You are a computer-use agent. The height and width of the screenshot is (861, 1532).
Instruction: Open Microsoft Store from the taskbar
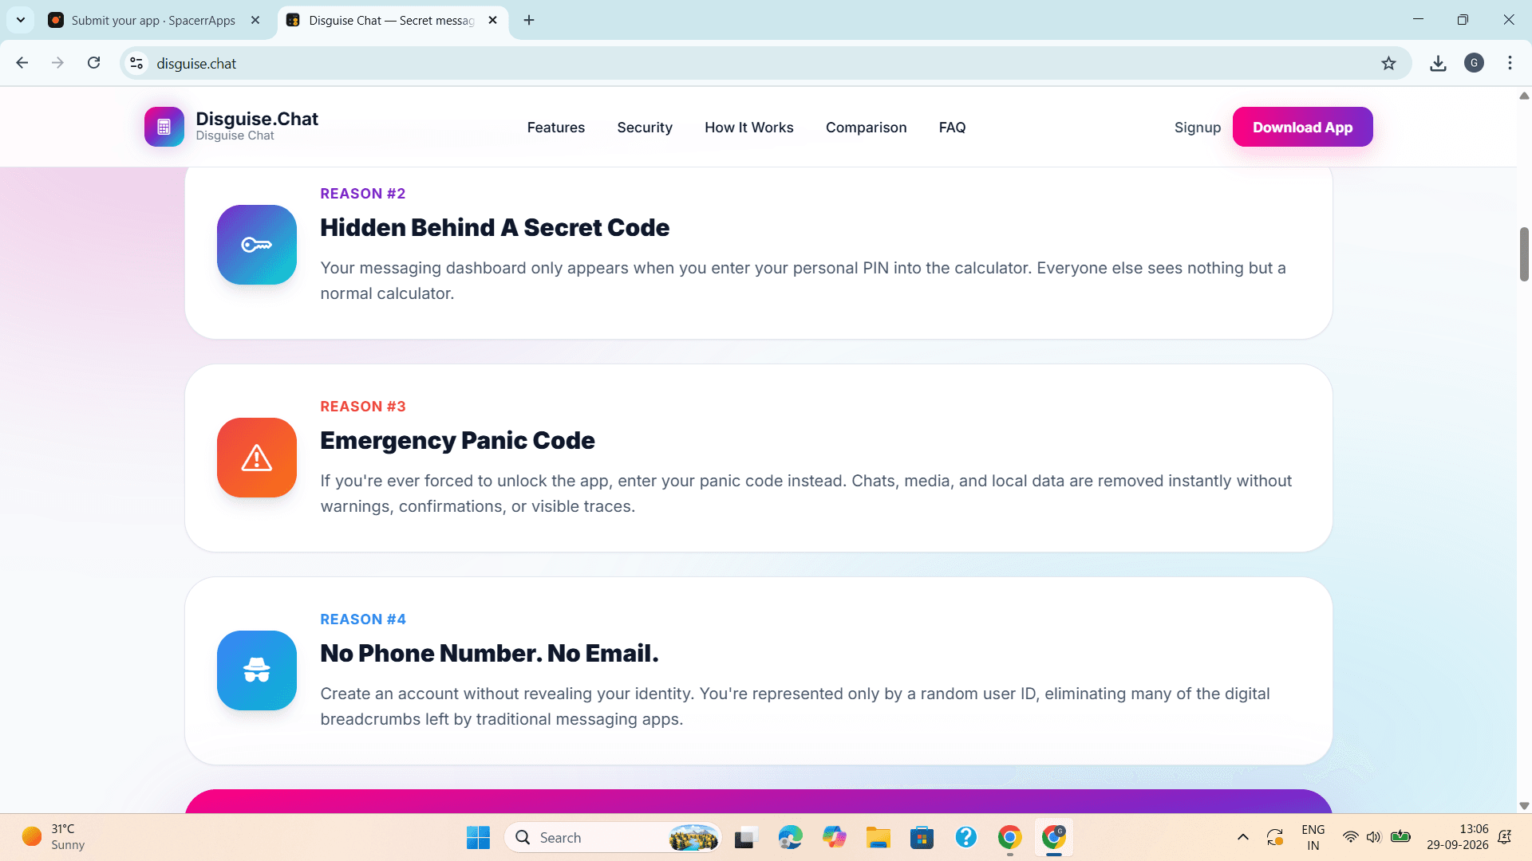pyautogui.click(x=922, y=837)
